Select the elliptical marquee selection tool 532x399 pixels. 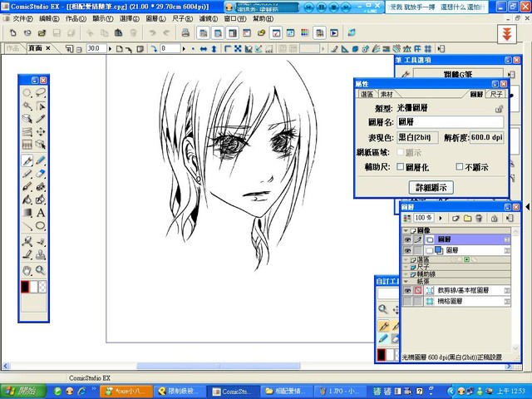pyautogui.click(x=27, y=92)
